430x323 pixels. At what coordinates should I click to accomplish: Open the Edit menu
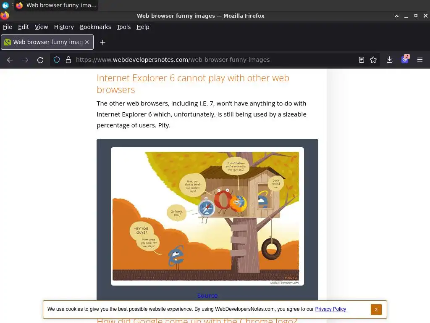pyautogui.click(x=24, y=27)
